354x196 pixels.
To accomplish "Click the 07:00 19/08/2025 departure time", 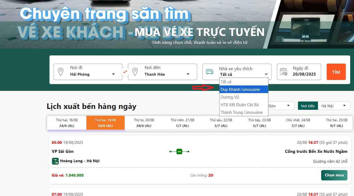I will click(68, 194).
